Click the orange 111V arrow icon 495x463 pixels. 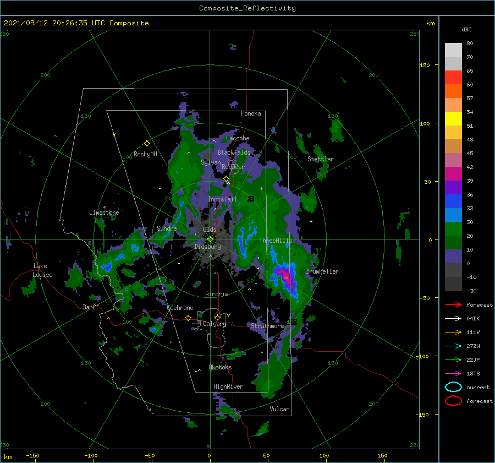(453, 332)
